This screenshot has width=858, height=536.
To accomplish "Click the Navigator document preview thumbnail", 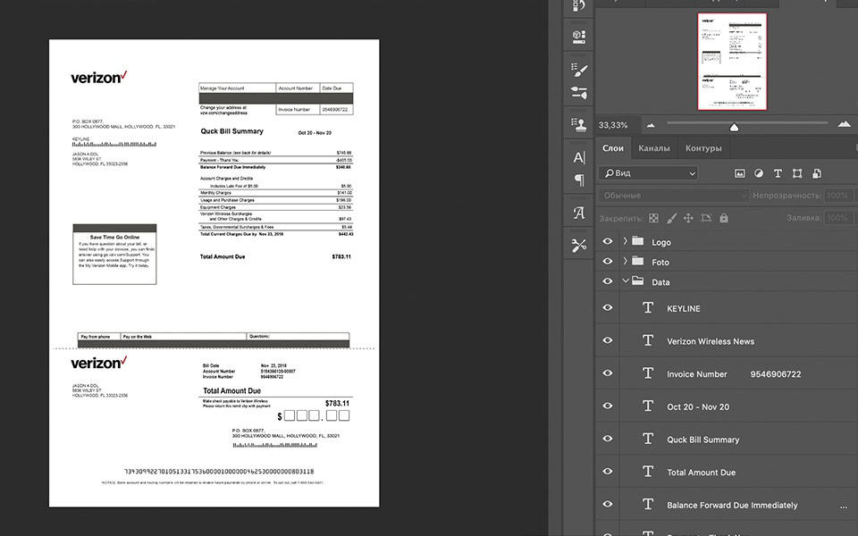I will point(732,62).
